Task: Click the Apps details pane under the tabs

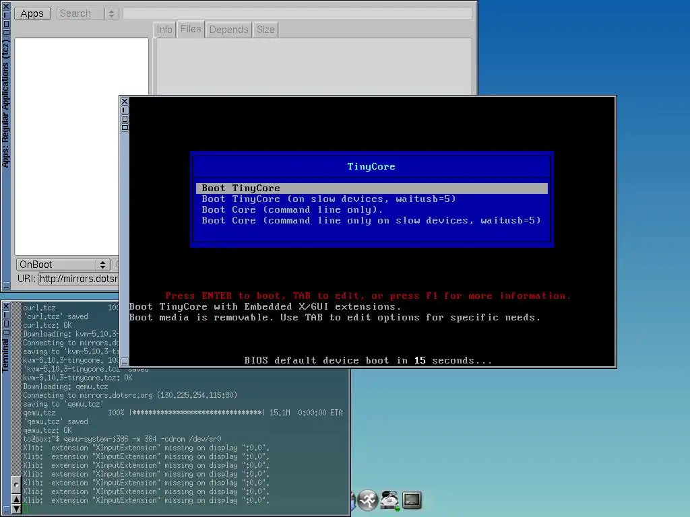Action: click(314, 66)
